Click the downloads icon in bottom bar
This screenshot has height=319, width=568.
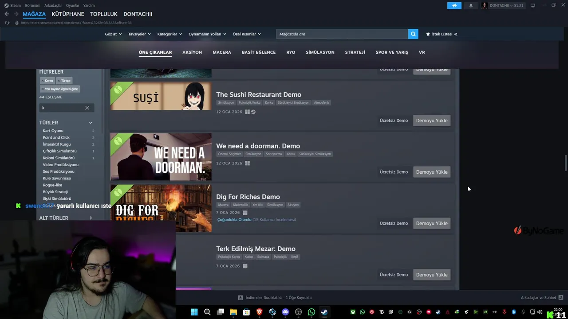click(x=241, y=298)
